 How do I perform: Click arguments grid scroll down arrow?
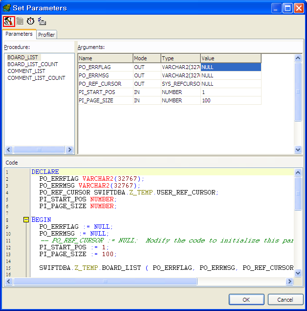click(x=298, y=149)
